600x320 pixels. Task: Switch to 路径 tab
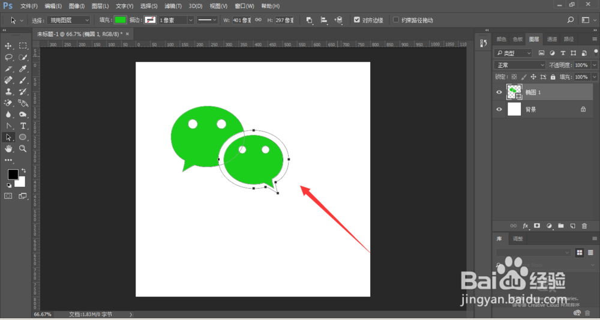tap(569, 39)
